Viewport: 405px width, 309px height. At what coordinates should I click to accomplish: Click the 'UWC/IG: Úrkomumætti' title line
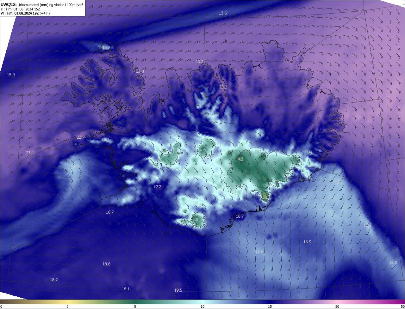[x=42, y=4]
